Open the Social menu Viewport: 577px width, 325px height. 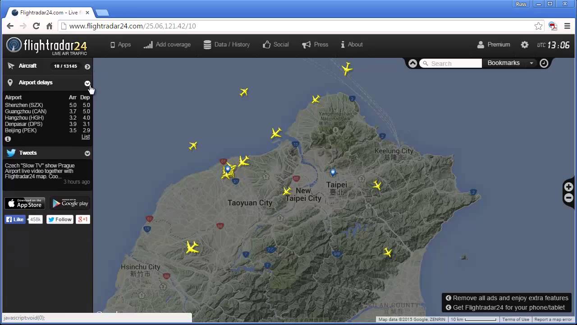tap(275, 45)
